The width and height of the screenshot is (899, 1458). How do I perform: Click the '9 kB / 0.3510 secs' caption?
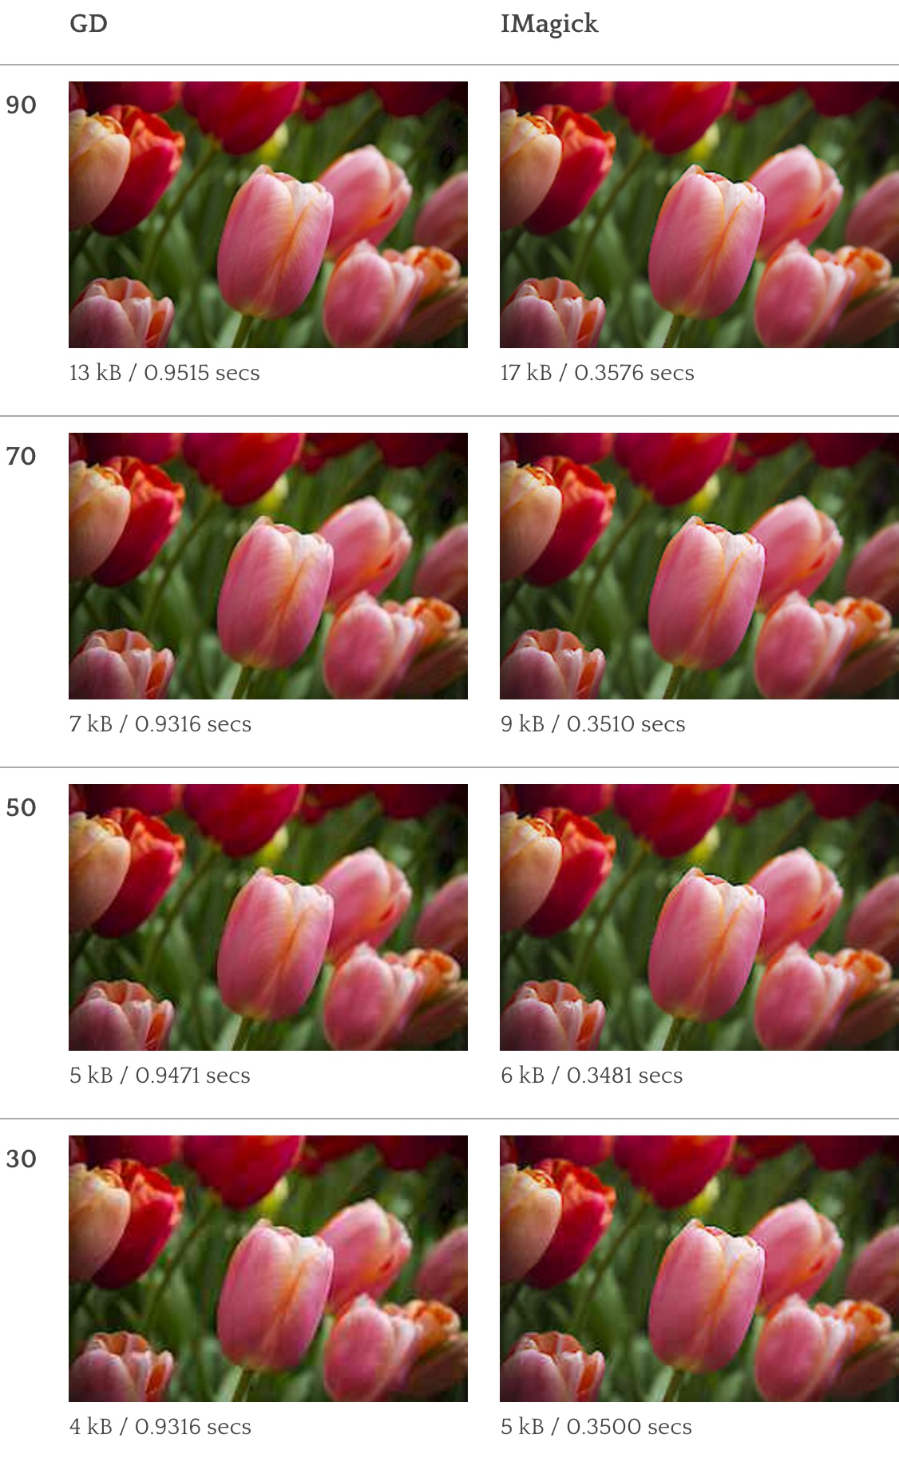pyautogui.click(x=593, y=724)
